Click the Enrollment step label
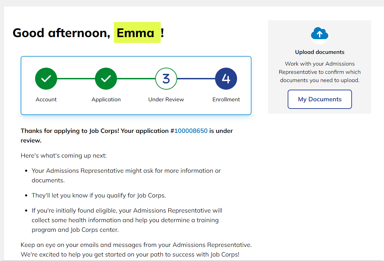Viewport: 384px width, 261px height. (226, 100)
